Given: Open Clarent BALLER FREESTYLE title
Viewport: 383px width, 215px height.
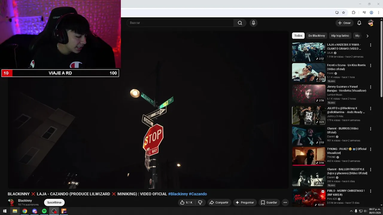Looking at the screenshot, I should (x=347, y=171).
